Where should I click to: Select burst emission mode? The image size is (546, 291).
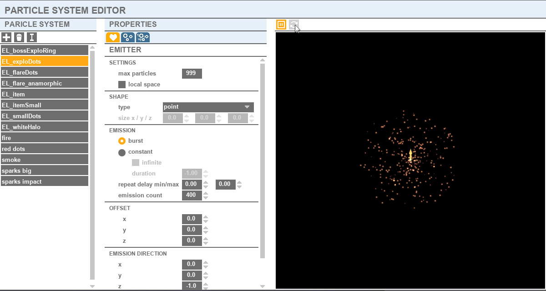122,141
